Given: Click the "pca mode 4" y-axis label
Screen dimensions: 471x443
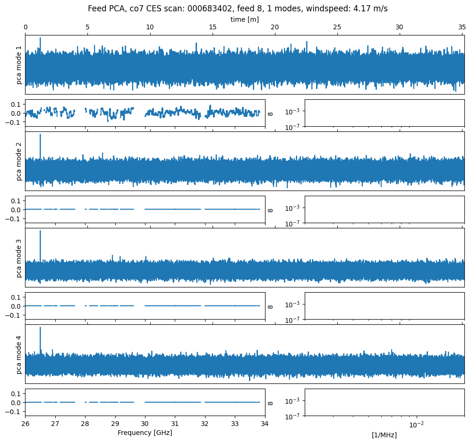Looking at the screenshot, I should pos(19,354).
